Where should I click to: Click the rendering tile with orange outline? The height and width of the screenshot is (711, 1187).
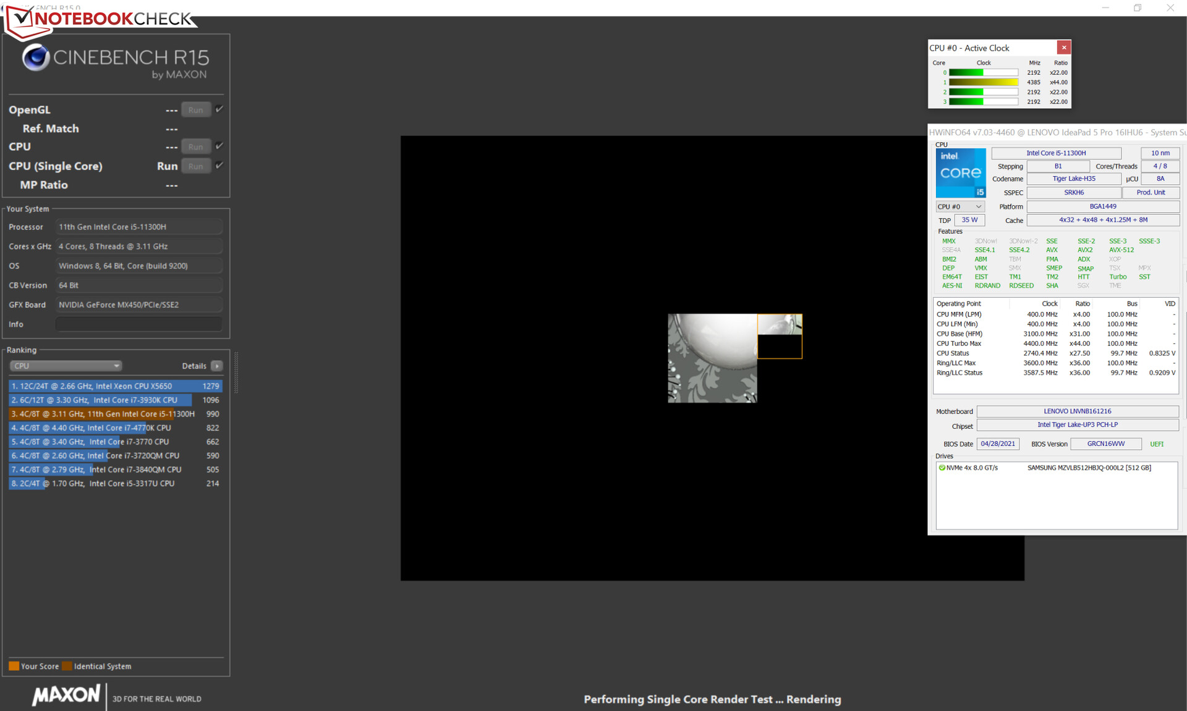coord(780,337)
